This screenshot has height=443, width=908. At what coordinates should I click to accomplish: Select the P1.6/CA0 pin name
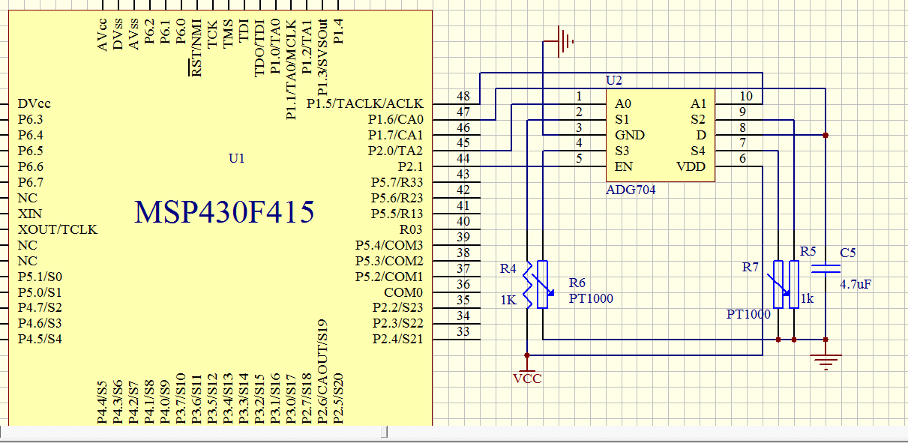tap(396, 119)
